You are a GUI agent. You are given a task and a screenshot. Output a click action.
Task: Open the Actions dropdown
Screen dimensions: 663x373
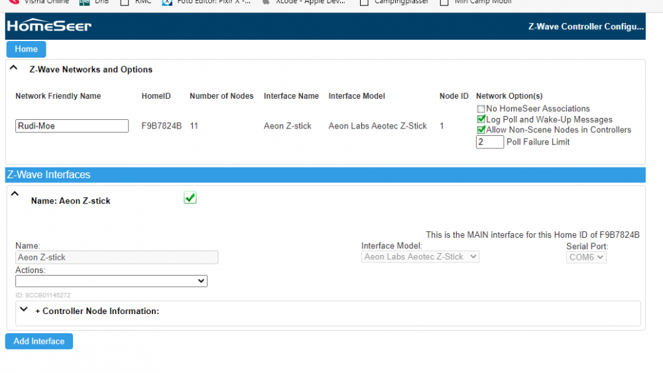click(111, 282)
